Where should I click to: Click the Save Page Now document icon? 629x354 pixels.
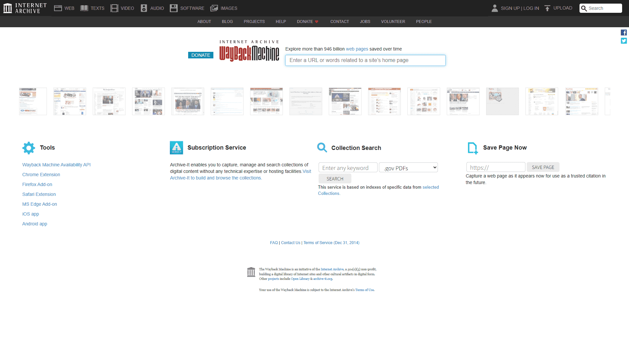pos(473,148)
